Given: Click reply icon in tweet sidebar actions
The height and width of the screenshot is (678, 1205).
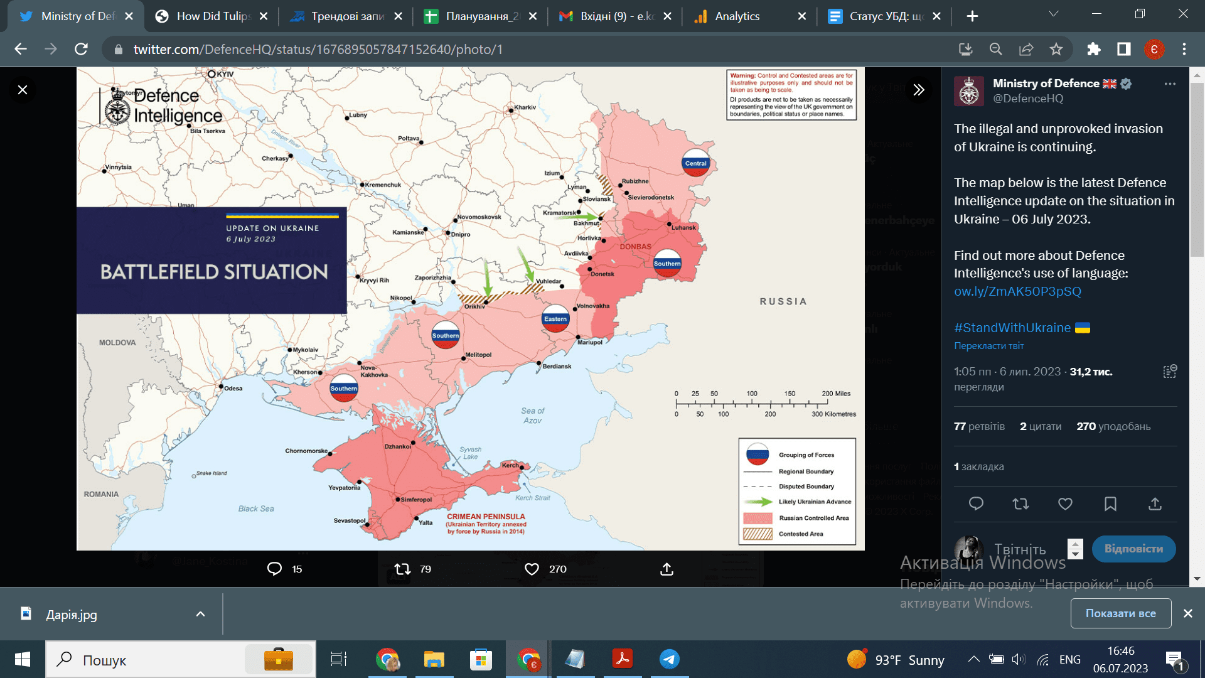Looking at the screenshot, I should (976, 503).
